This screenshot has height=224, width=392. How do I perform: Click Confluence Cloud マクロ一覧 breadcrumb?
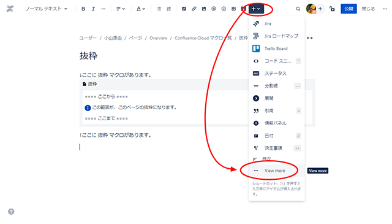coord(203,38)
